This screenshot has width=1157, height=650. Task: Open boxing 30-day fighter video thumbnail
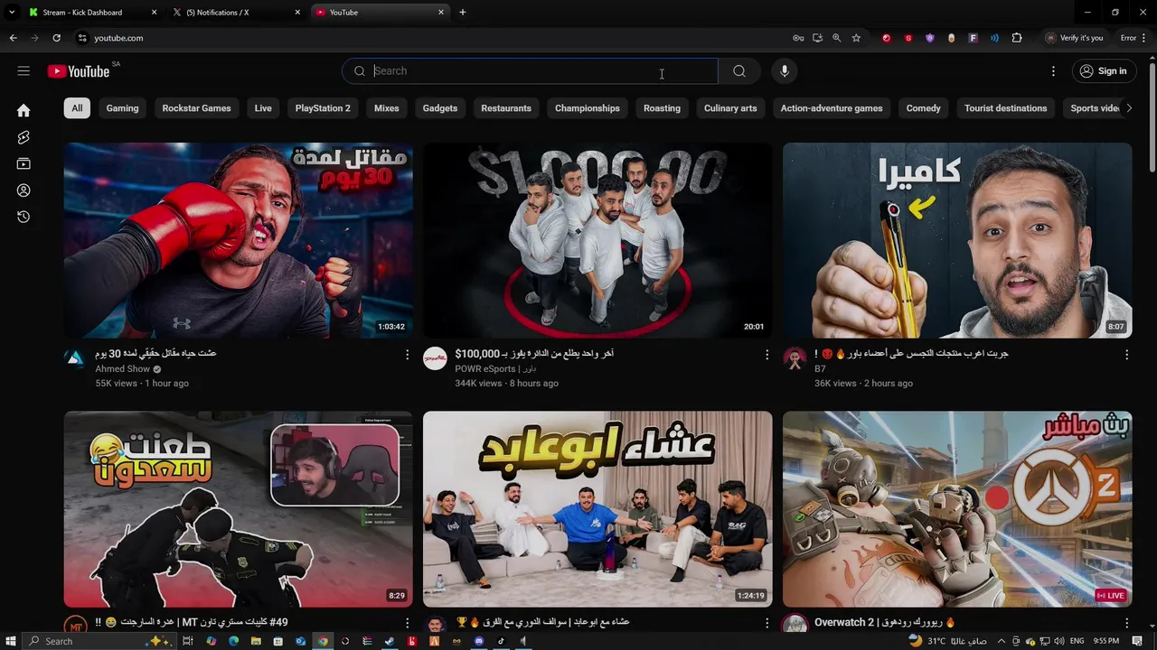tap(239, 240)
